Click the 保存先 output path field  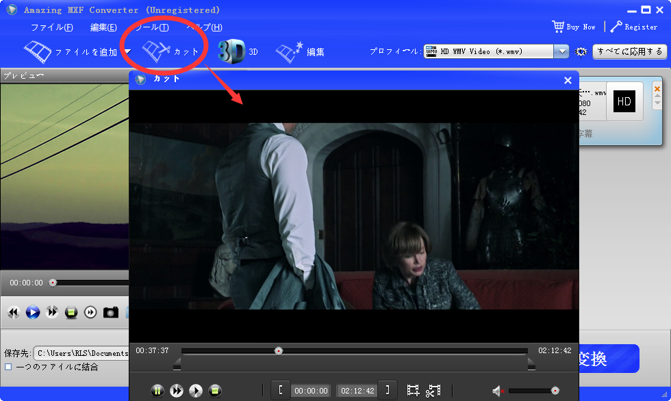[81, 353]
